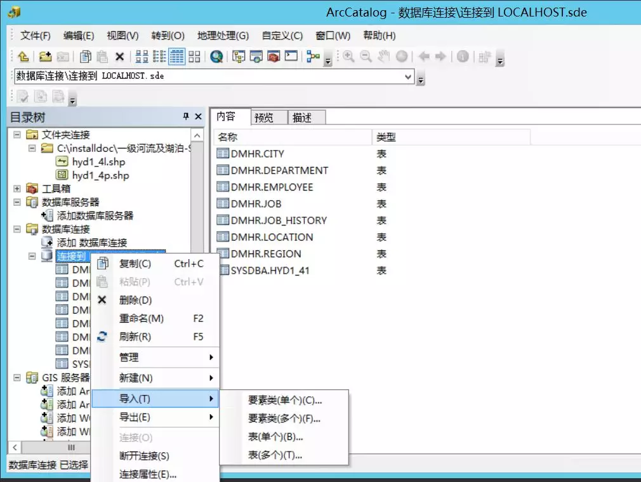Click the Delete toolbar icon
This screenshot has height=482, width=641.
click(120, 56)
